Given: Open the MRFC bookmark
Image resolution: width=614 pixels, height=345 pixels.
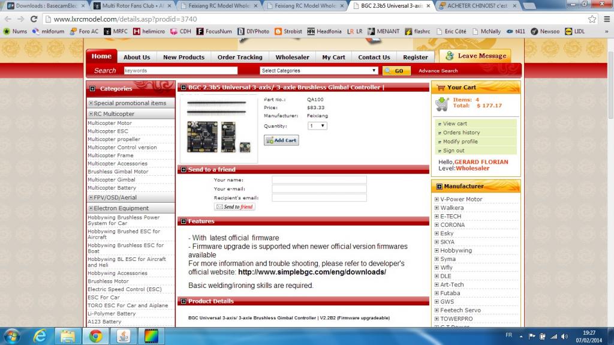Looking at the screenshot, I should (x=116, y=31).
